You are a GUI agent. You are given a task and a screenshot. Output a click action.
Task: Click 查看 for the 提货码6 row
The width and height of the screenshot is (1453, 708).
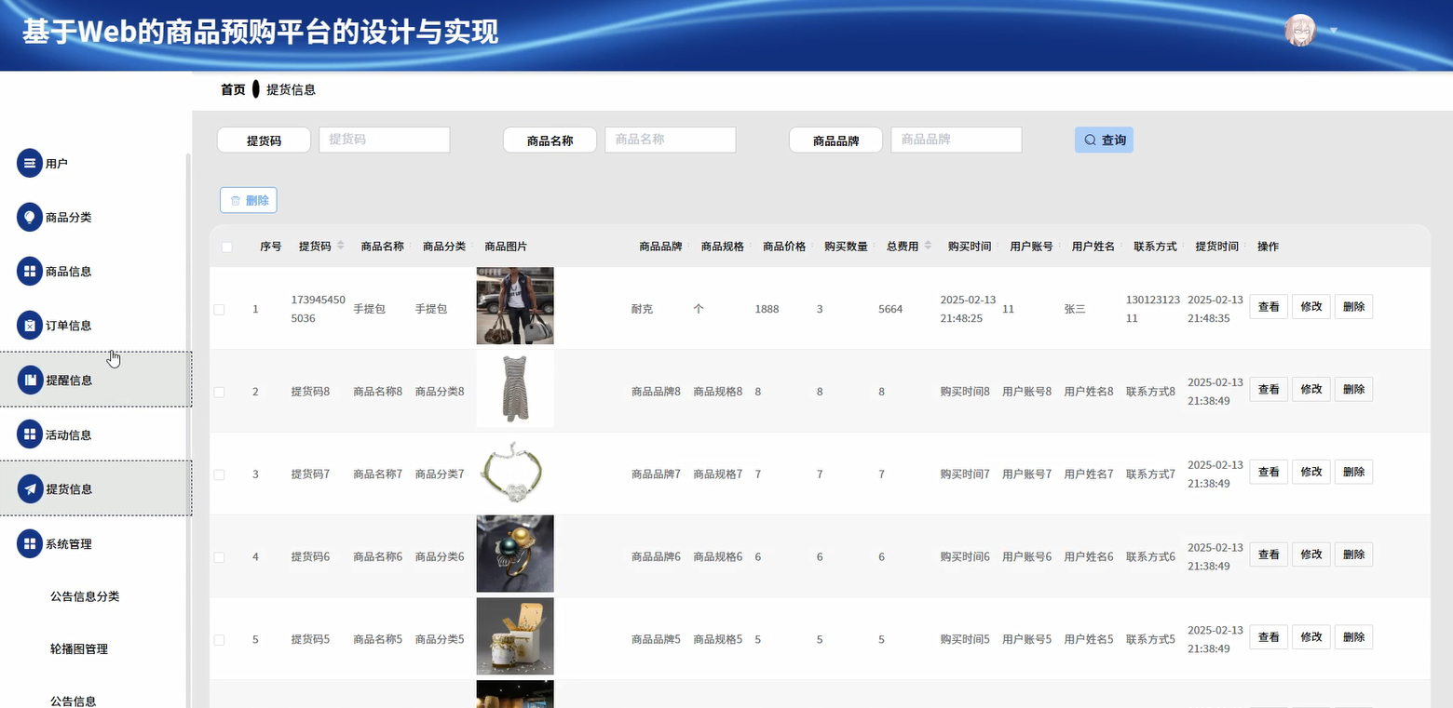(1269, 554)
